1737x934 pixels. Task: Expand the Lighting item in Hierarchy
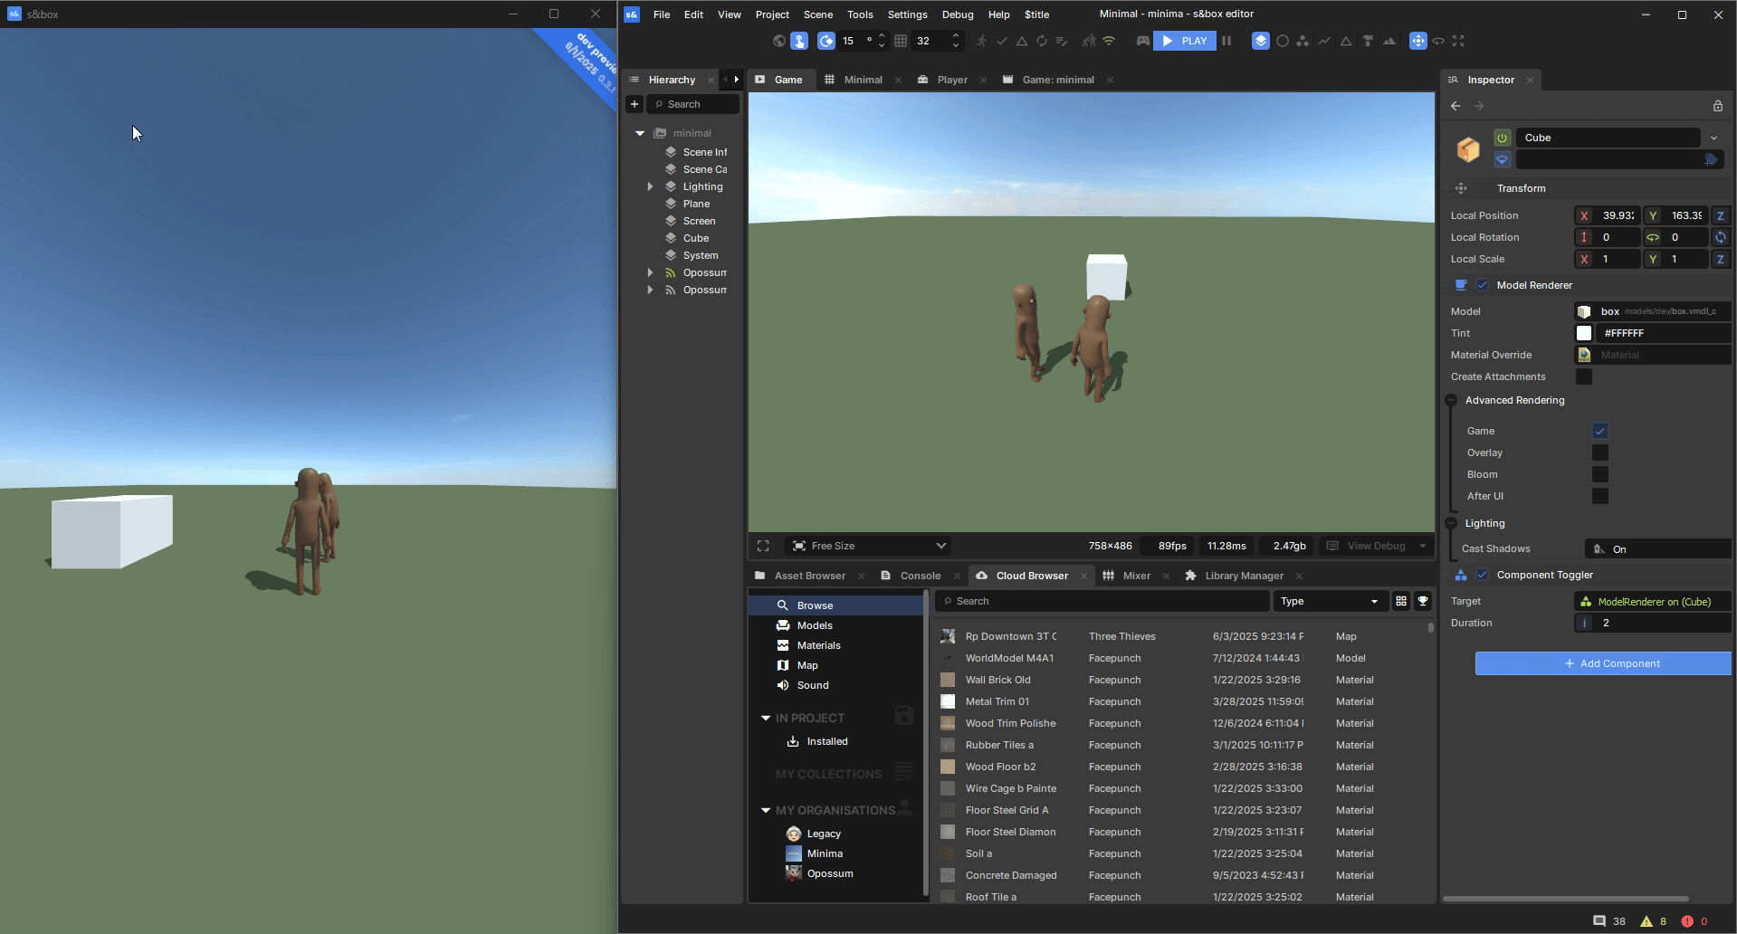coord(650,186)
